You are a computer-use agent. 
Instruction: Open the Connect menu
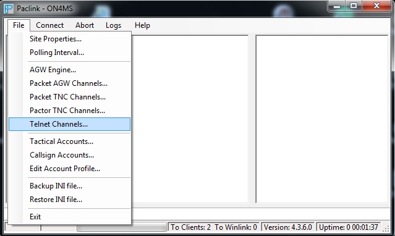pos(49,25)
